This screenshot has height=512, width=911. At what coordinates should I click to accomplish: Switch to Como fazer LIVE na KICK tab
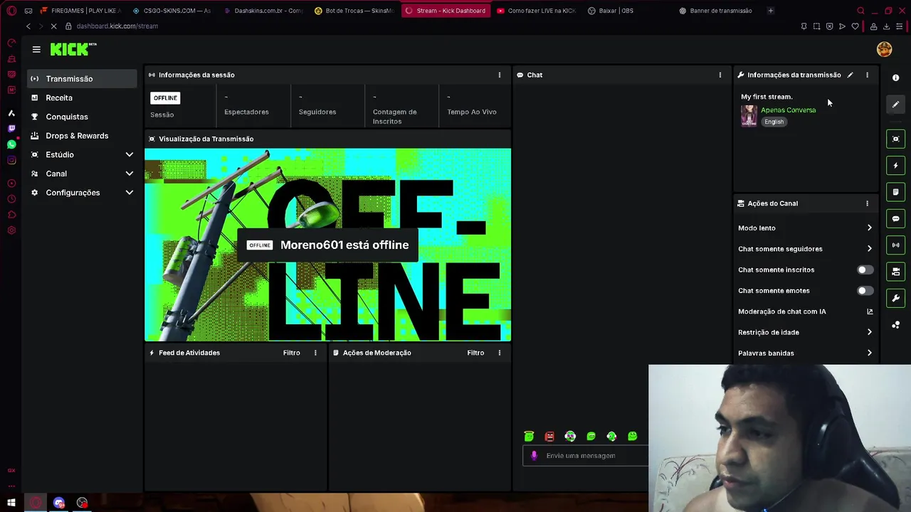[x=536, y=11]
